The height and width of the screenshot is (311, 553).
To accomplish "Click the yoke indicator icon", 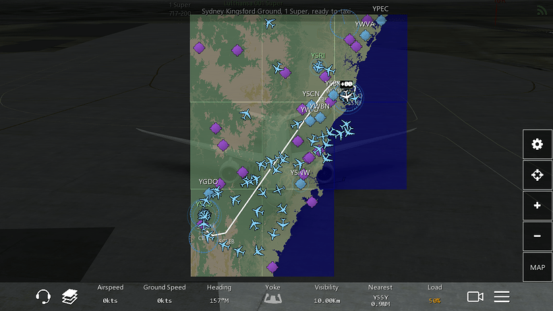I will pos(272,299).
